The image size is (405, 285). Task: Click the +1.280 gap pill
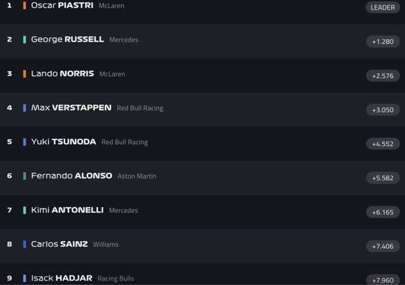pyautogui.click(x=383, y=41)
